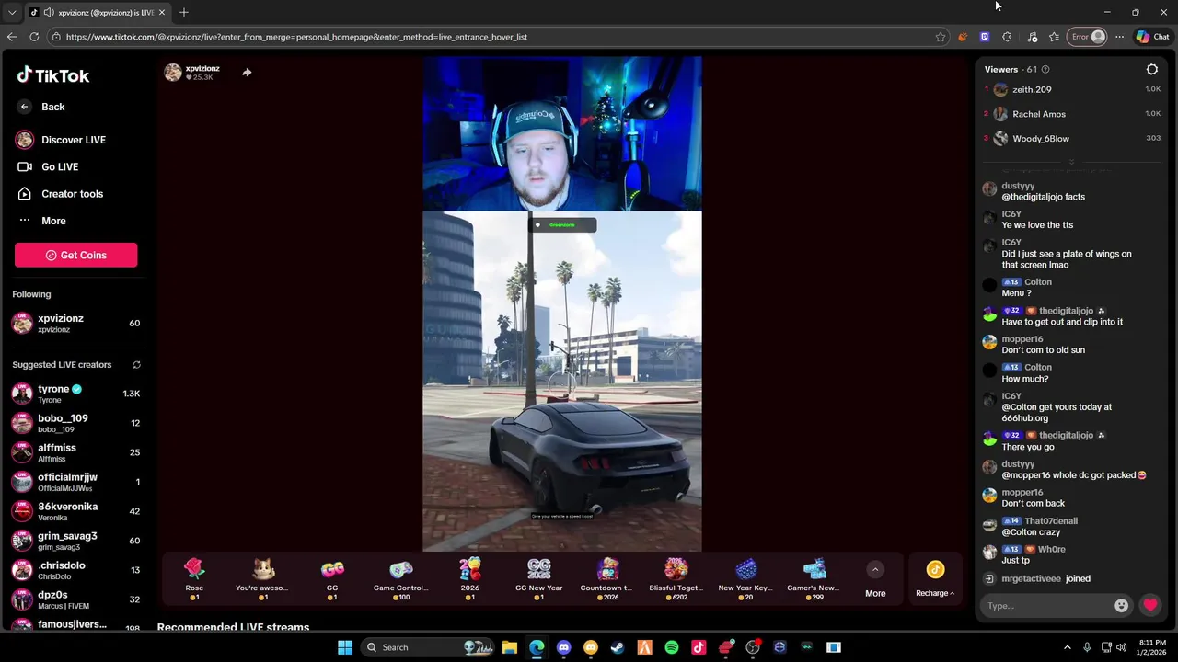Open tab search dropdown
The width and height of the screenshot is (1178, 662).
12,13
